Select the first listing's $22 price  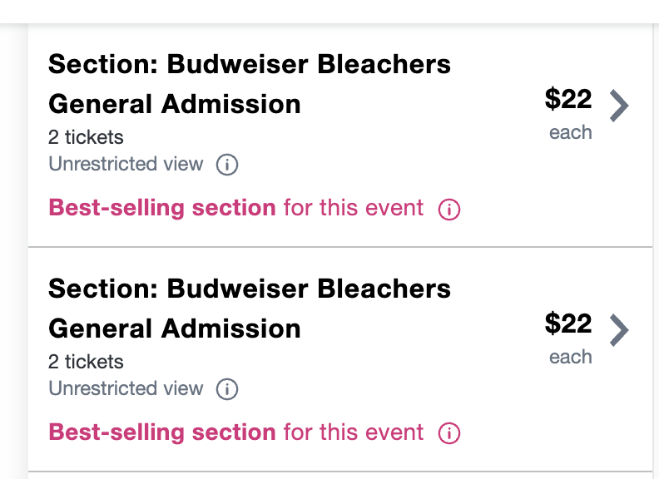tap(568, 99)
